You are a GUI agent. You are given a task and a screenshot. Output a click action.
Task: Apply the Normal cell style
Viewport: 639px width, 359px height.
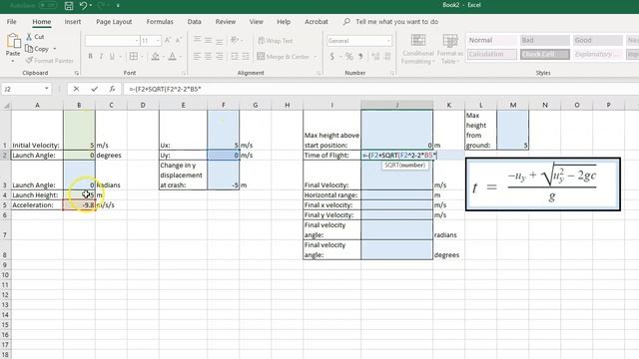[492, 40]
